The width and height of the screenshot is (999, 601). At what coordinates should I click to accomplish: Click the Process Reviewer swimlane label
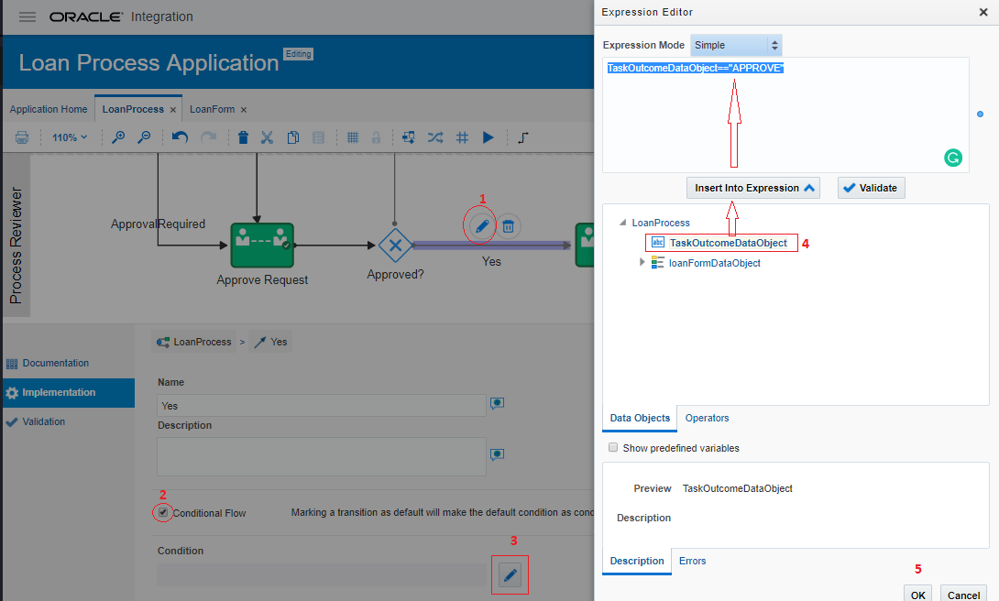click(x=16, y=246)
